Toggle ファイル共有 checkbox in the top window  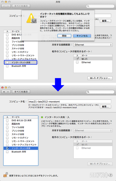pyautogui.click(x=7, y=42)
